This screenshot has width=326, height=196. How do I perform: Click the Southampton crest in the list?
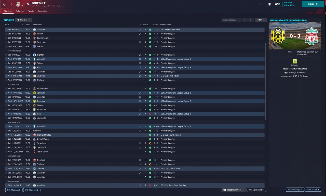34,88
